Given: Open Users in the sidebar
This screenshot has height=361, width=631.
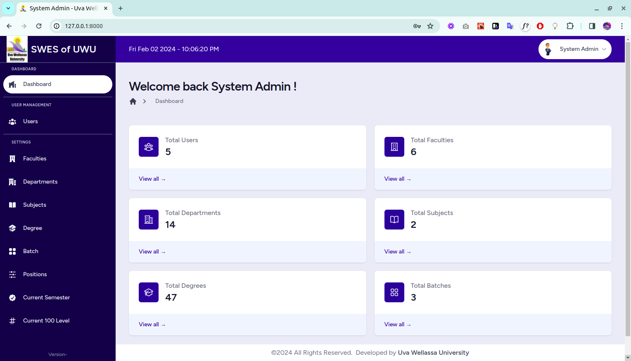Looking at the screenshot, I should [x=31, y=122].
